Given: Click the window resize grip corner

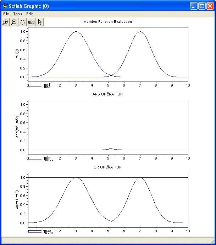Looking at the screenshot, I should (212, 241).
